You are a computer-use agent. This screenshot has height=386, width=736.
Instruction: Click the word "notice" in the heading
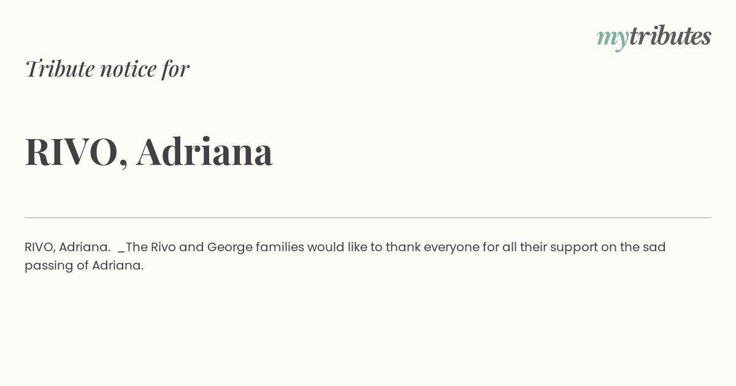tap(128, 69)
